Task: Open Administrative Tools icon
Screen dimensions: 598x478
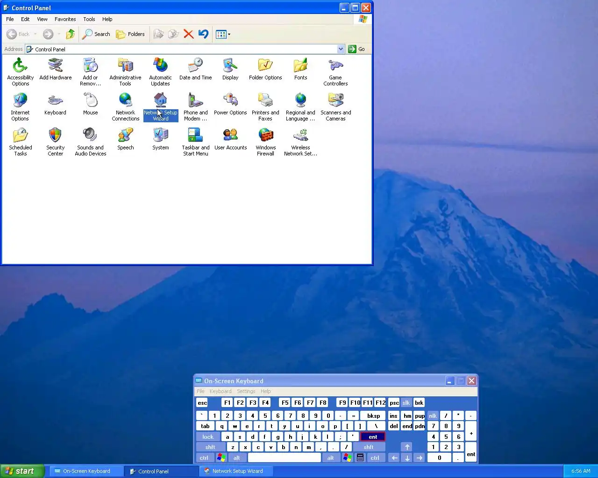Action: pos(125,71)
